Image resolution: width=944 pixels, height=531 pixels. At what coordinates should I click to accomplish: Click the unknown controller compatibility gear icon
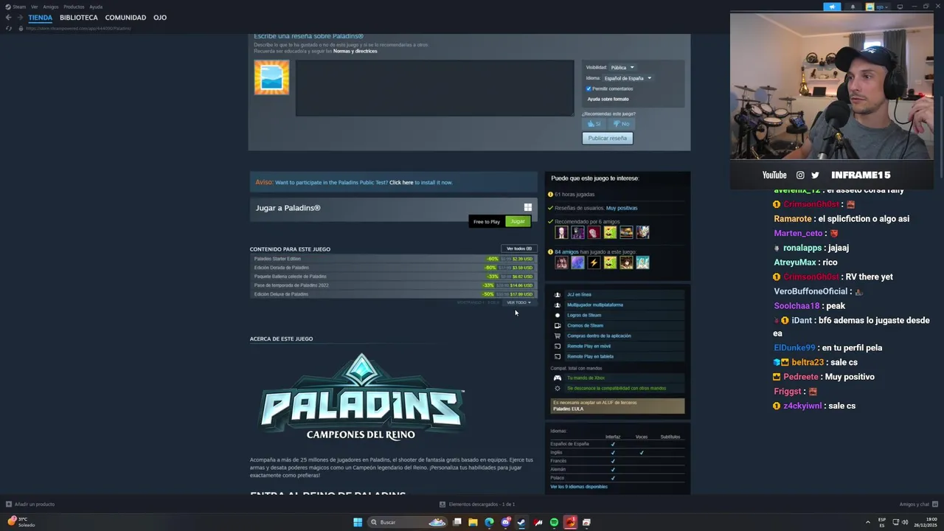[x=558, y=388]
